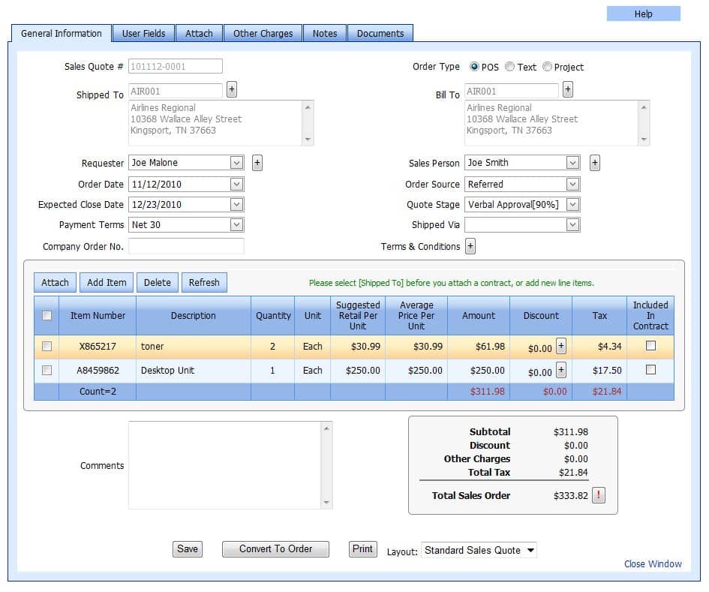Click the Sales Quote # field

coord(176,67)
